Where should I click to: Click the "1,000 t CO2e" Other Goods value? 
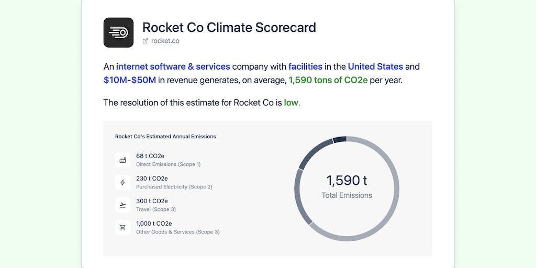tap(154, 224)
